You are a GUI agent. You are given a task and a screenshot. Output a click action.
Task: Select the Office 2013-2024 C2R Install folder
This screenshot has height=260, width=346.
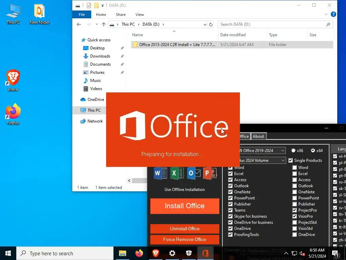(x=232, y=44)
